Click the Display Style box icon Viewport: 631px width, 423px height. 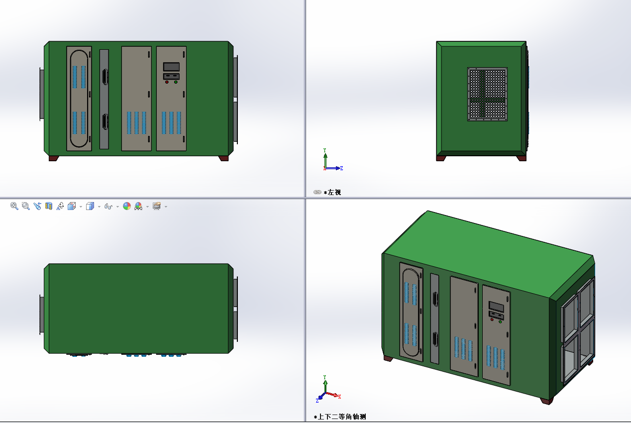90,206
